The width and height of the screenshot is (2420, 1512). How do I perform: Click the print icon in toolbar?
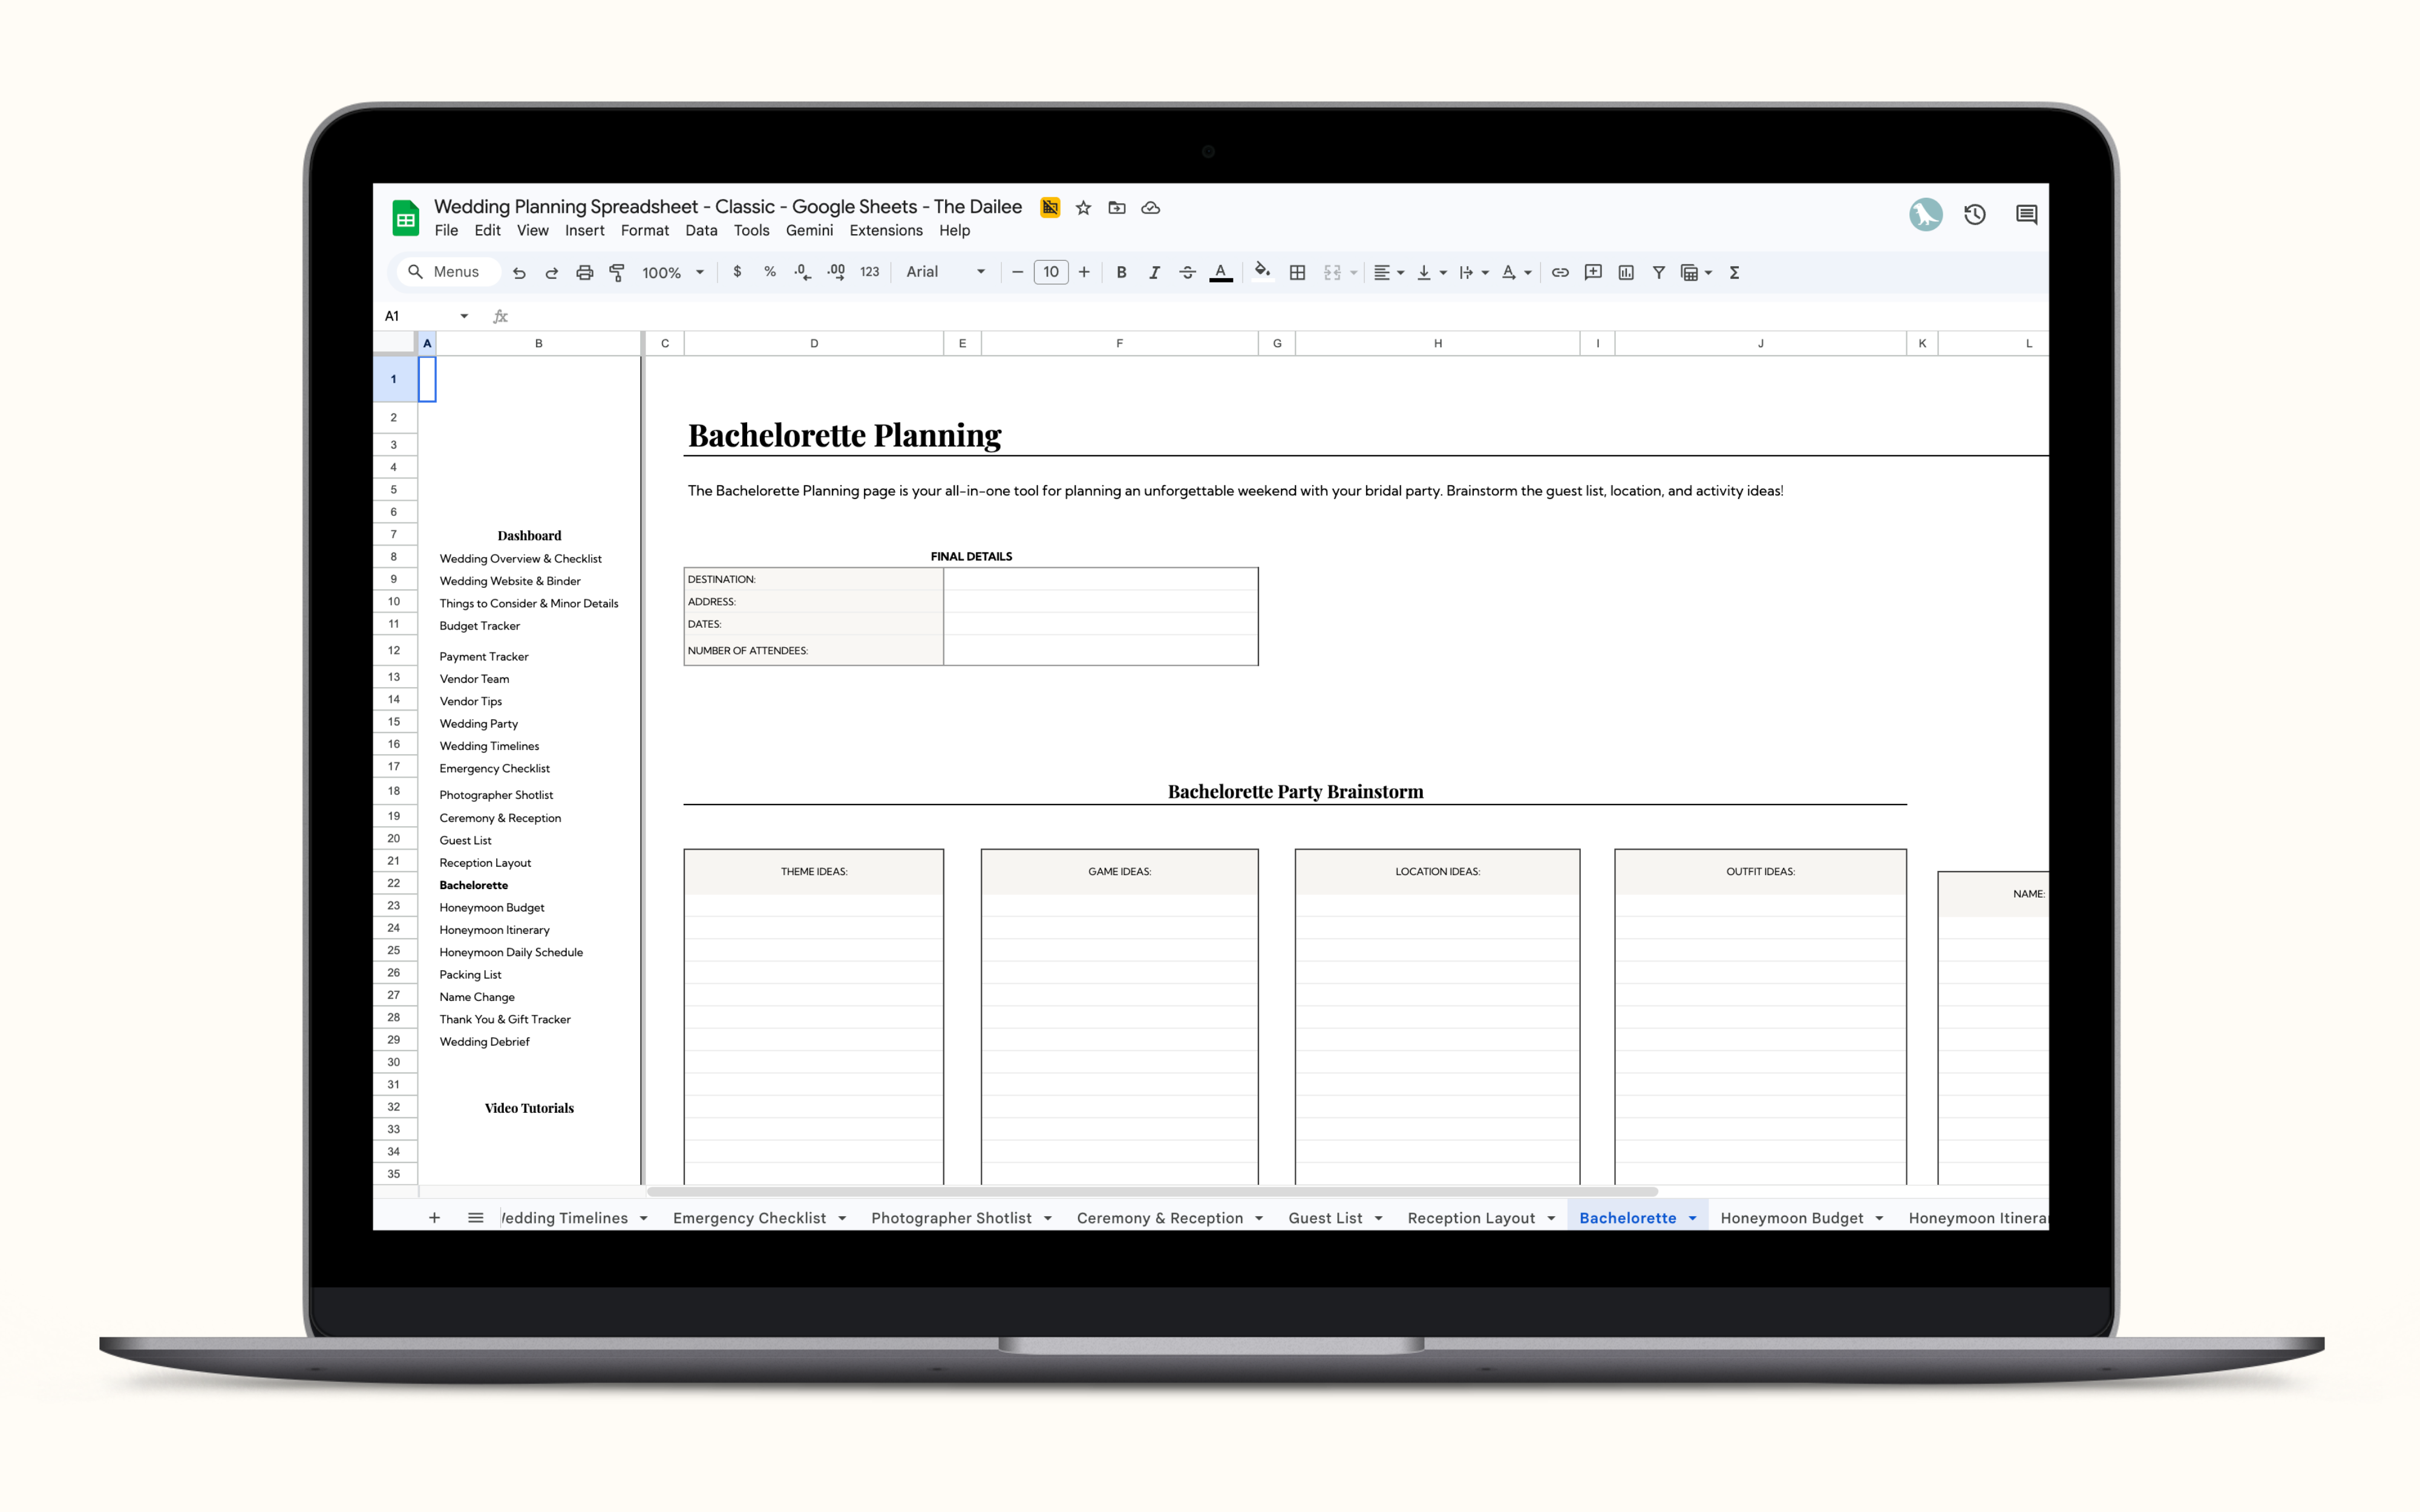[x=584, y=272]
